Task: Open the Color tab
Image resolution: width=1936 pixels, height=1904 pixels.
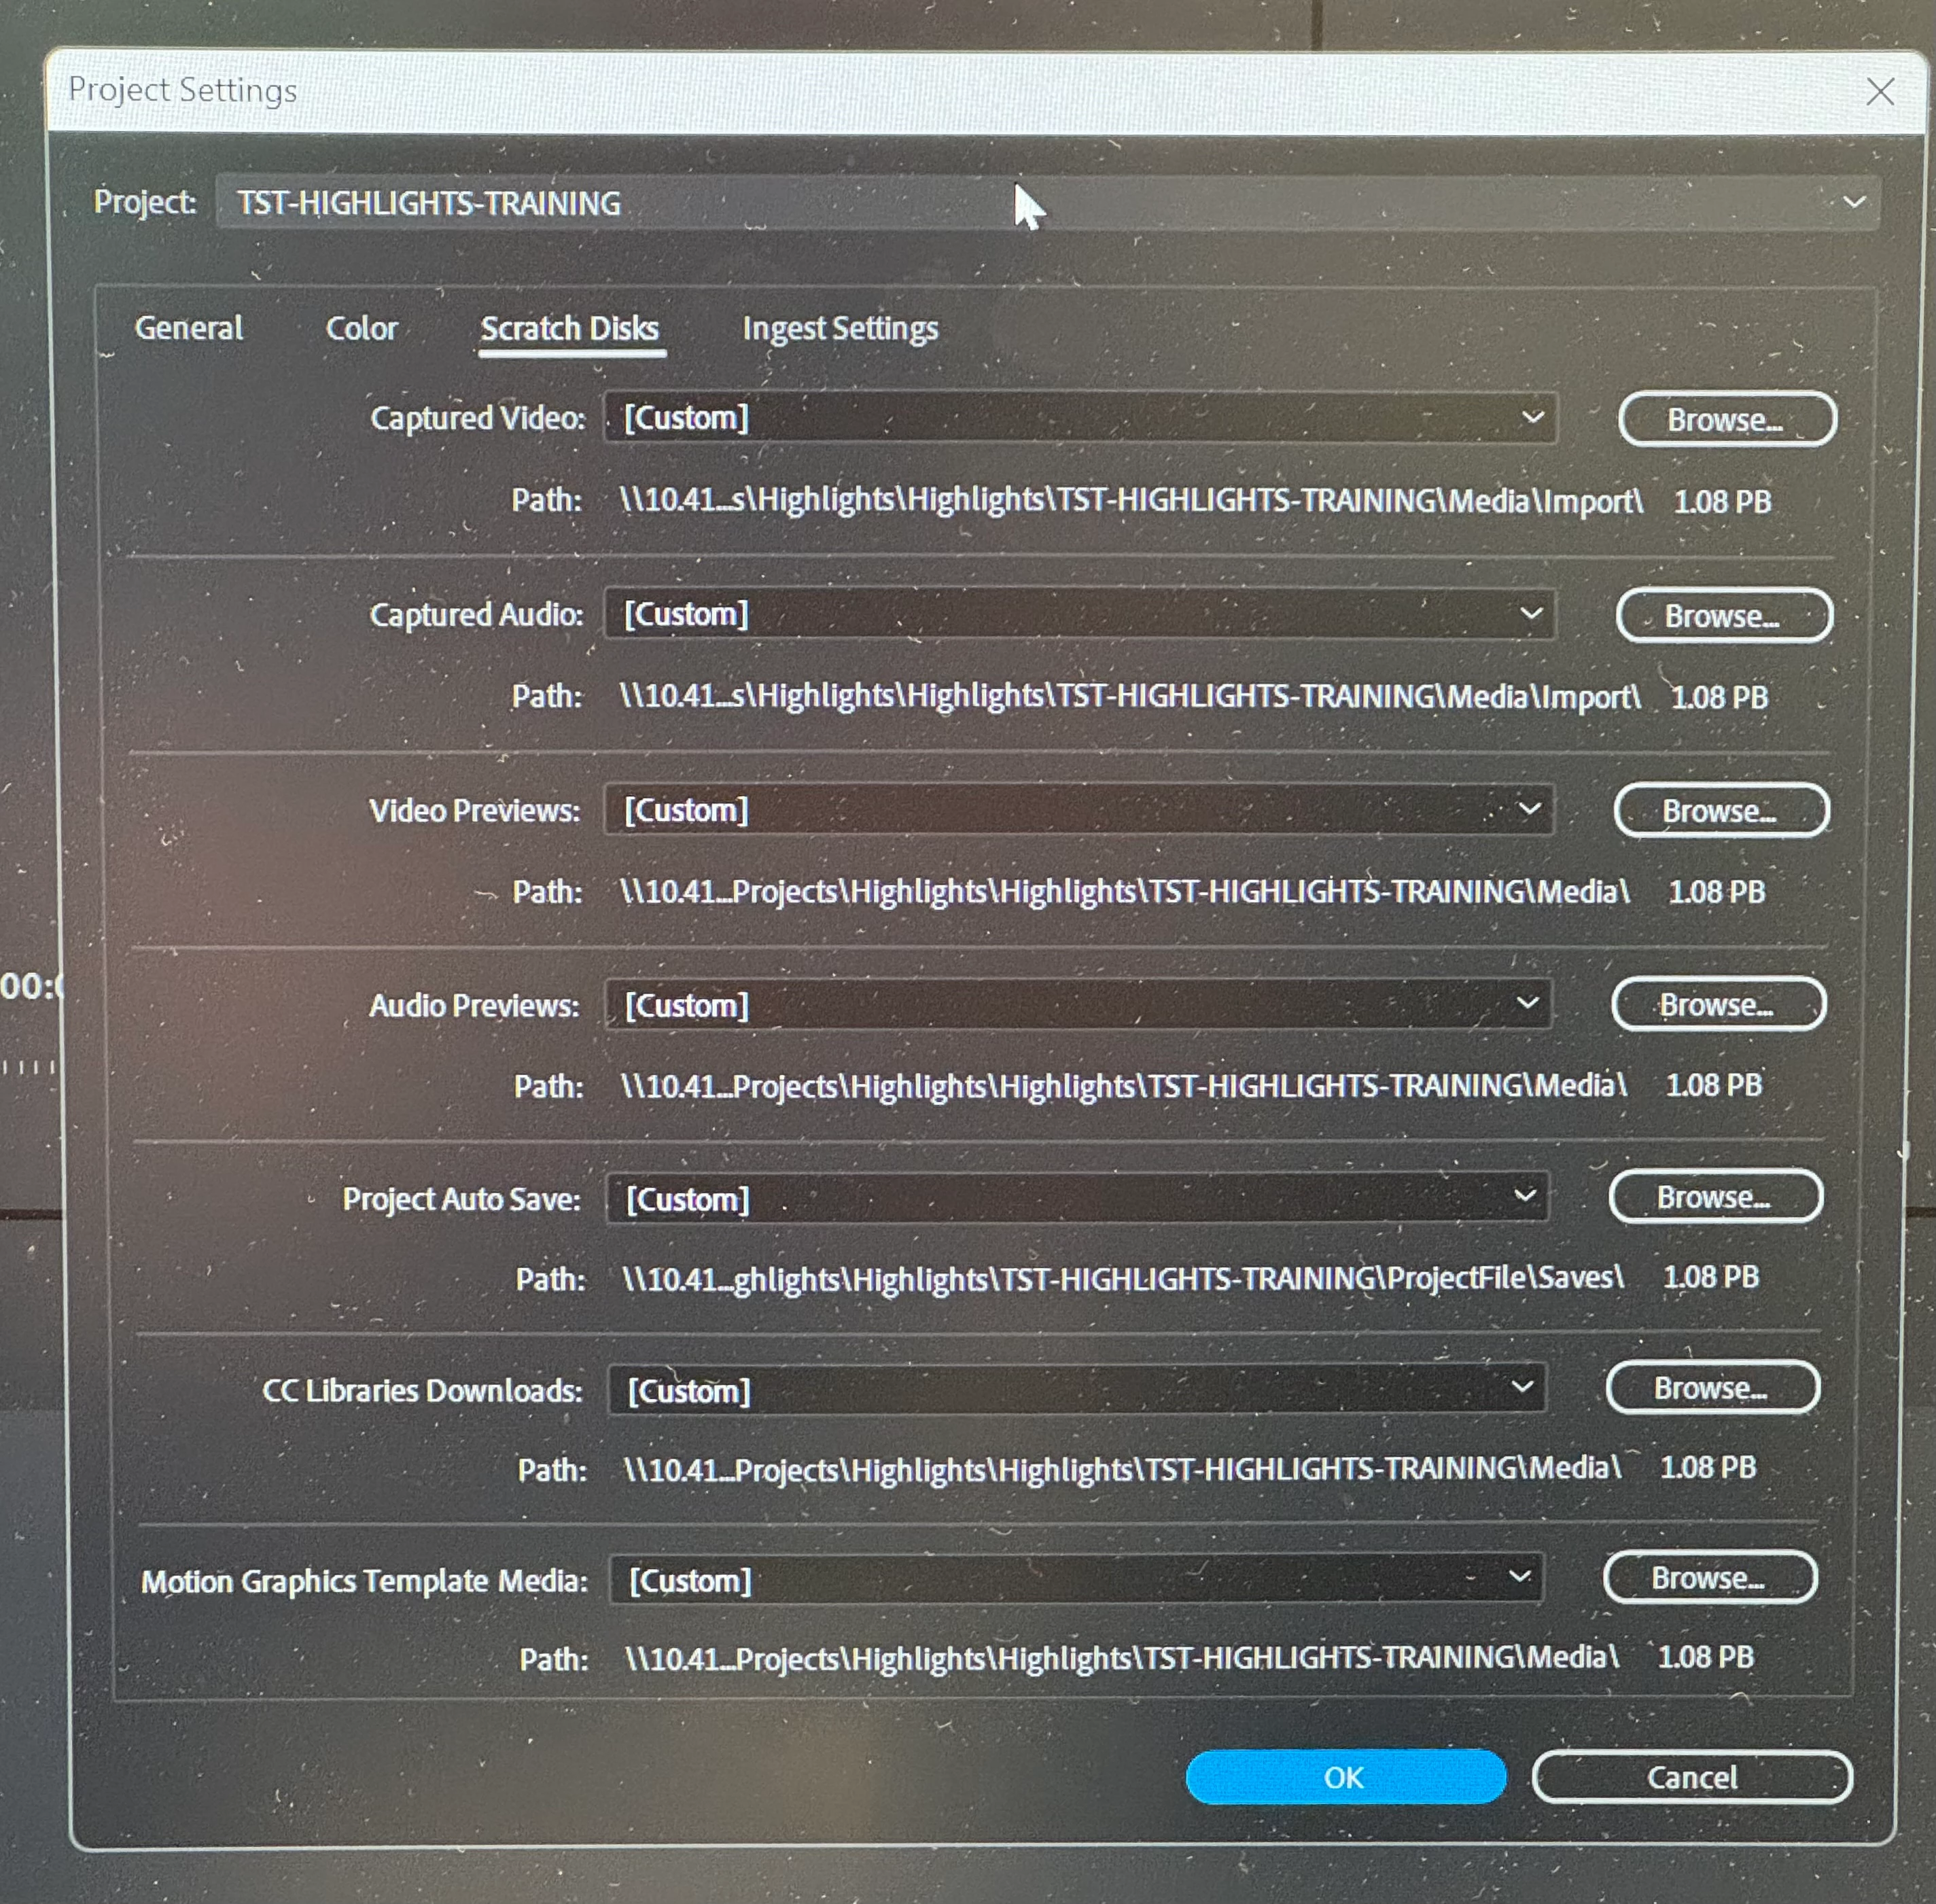Action: coord(361,328)
